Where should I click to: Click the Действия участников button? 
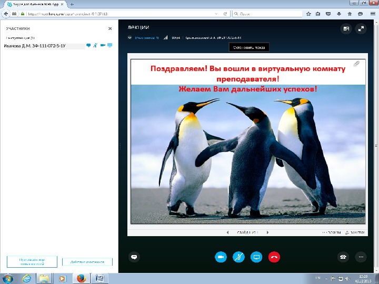pos(87,262)
